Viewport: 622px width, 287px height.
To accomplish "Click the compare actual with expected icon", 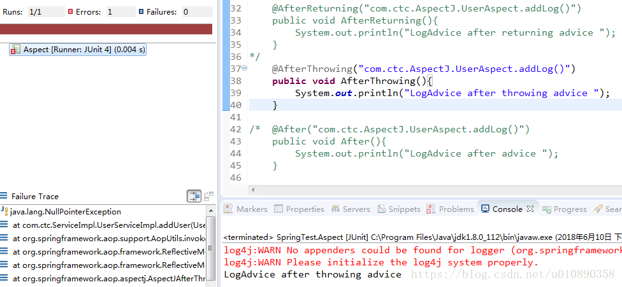I will point(208,196).
